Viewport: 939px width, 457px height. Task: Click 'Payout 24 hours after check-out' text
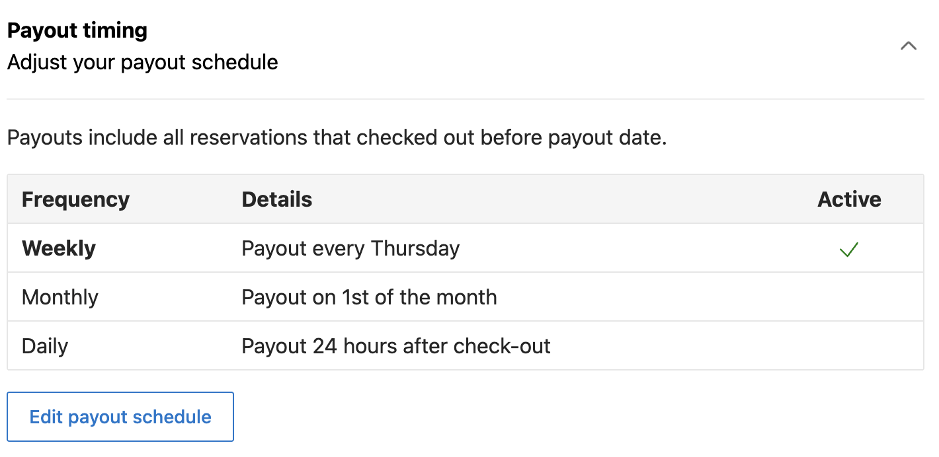[396, 346]
